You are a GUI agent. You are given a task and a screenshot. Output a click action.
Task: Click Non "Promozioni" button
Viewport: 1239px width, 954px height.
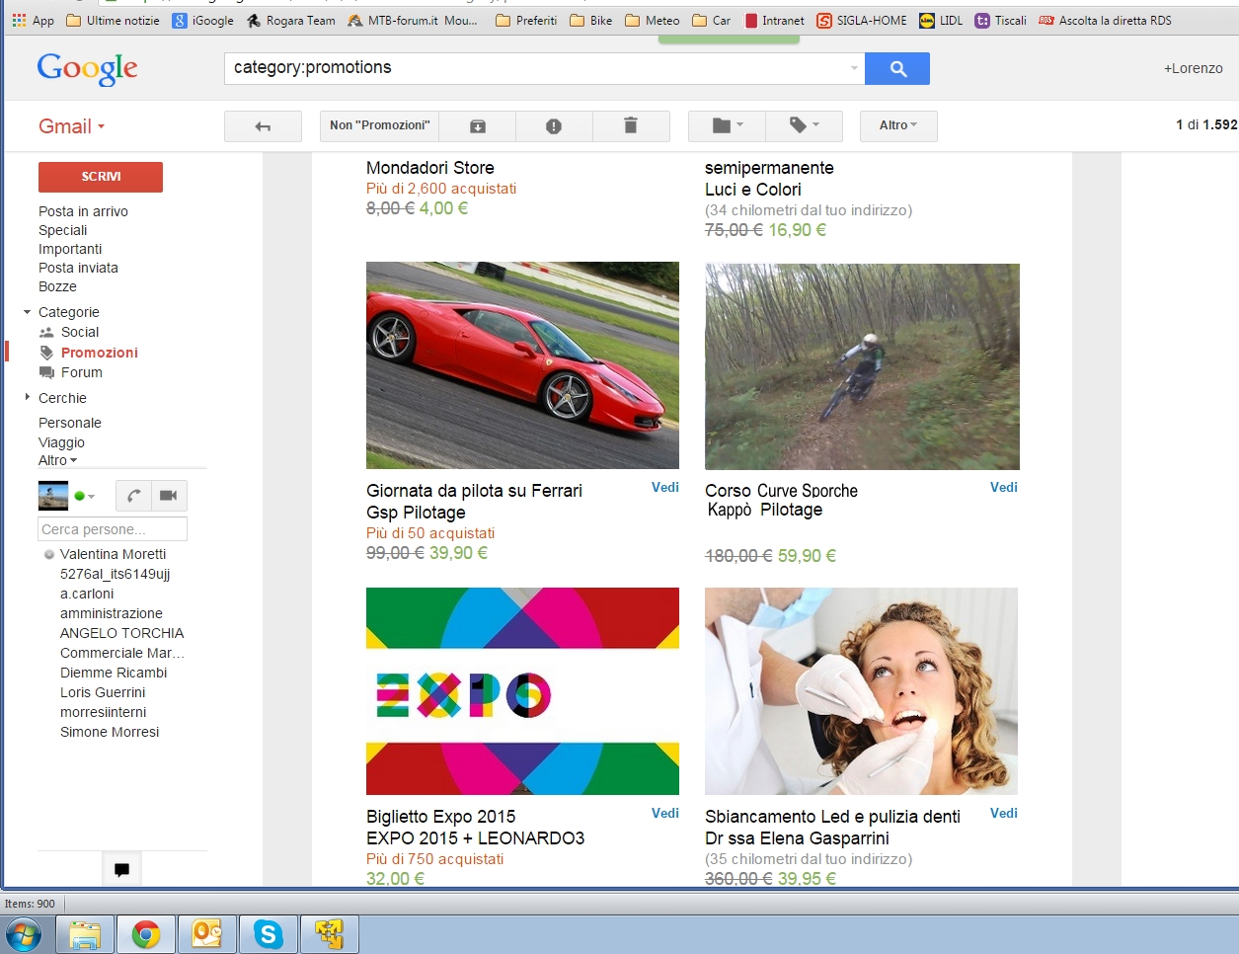coord(379,125)
